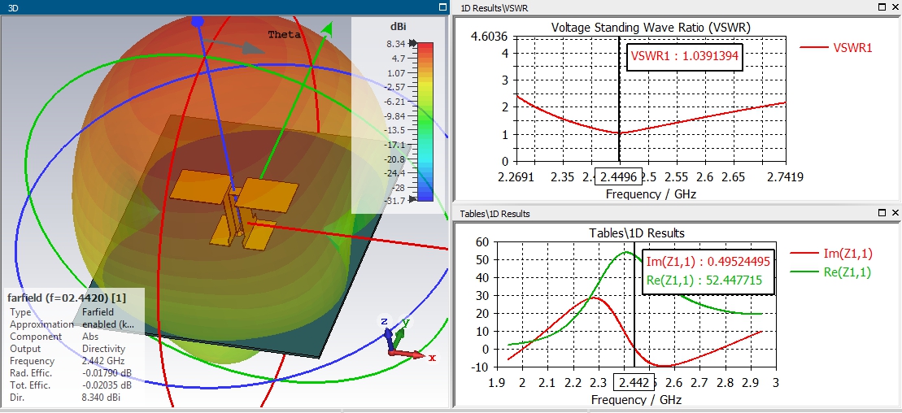The image size is (902, 413).
Task: Click the Theta label in the 3D view
Action: (284, 34)
